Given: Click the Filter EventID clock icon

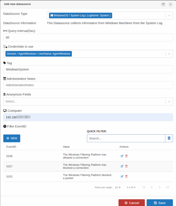Looking at the screenshot, I should (5, 127).
